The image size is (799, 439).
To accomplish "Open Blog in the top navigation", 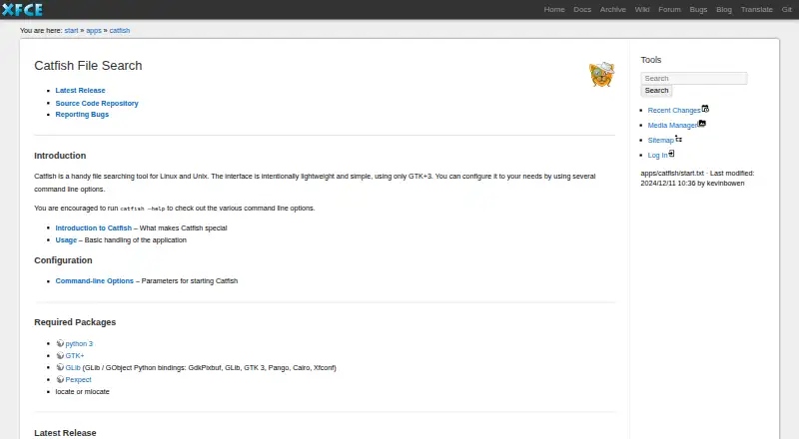I will [723, 9].
